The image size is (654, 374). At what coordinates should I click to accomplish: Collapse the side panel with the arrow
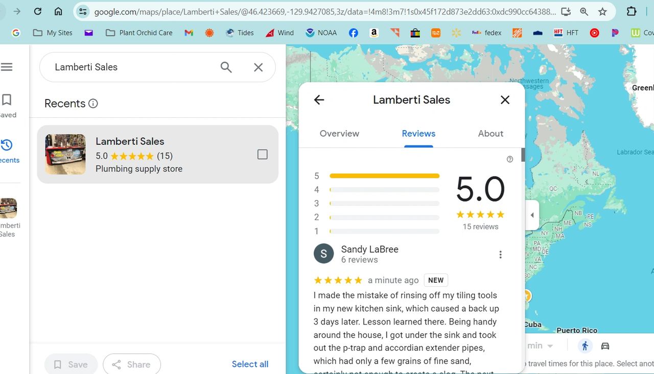[532, 215]
